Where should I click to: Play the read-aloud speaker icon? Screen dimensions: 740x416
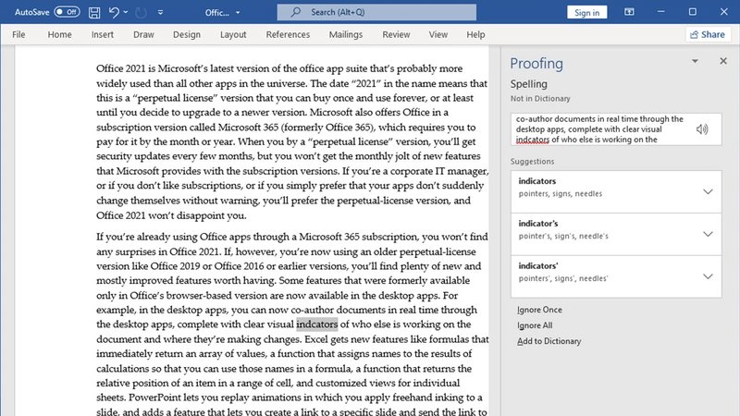pos(703,129)
